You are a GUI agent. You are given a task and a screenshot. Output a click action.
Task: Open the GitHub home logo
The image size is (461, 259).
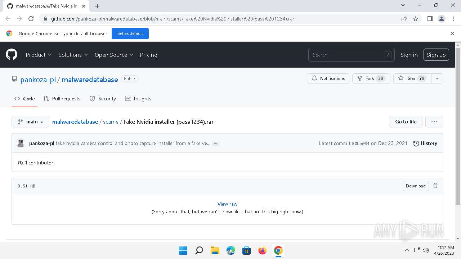tap(12, 55)
